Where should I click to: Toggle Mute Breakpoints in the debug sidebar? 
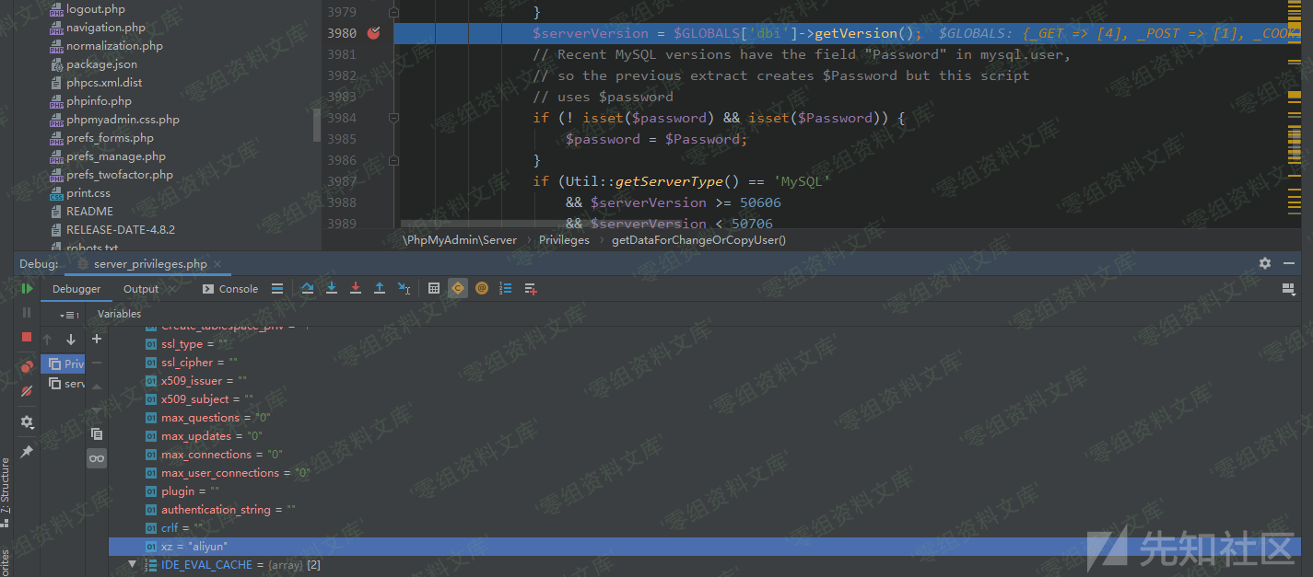click(27, 391)
